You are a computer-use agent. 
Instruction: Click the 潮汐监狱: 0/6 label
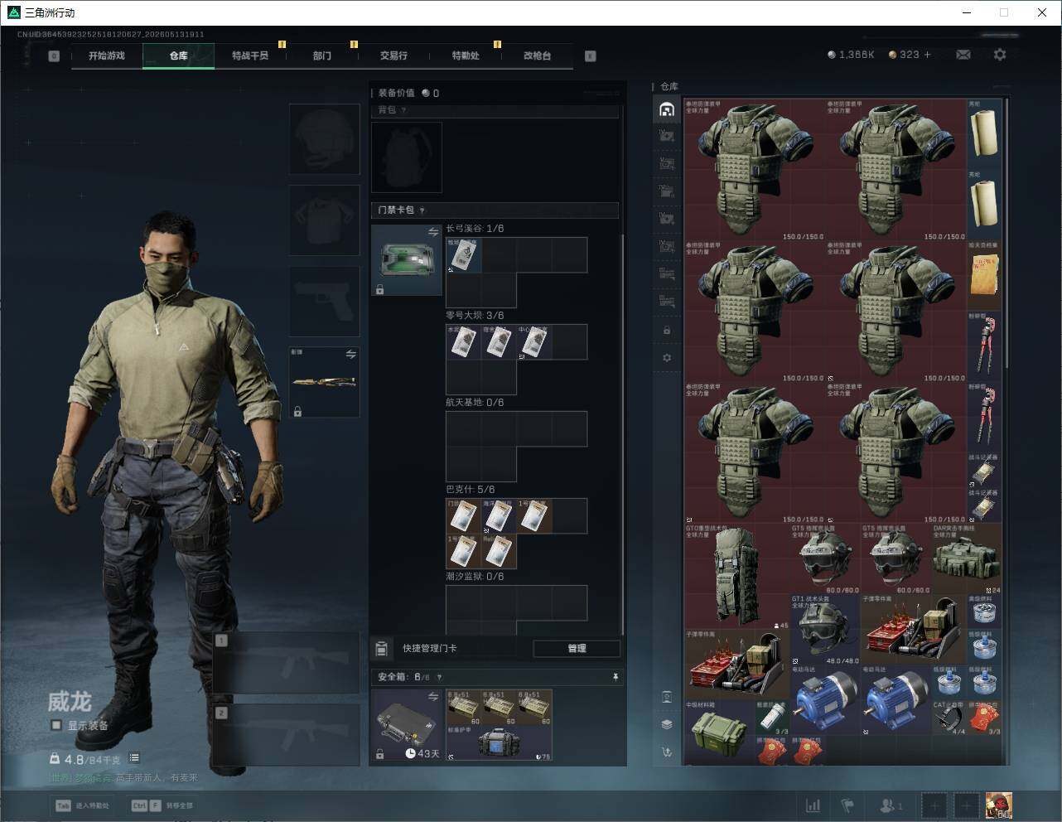475,577
